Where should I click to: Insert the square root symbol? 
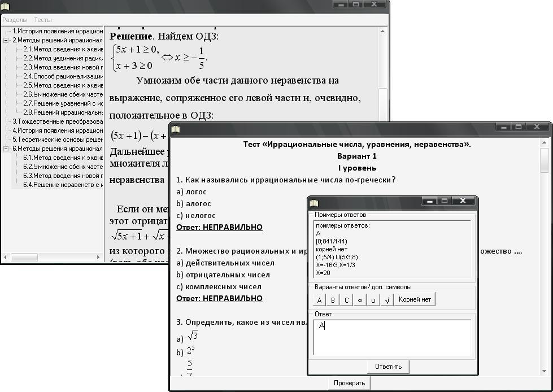(x=387, y=300)
